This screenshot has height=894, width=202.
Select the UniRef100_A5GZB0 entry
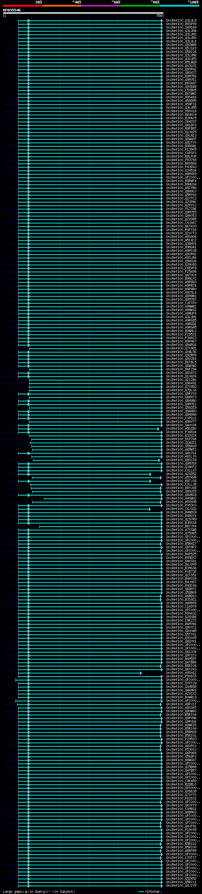click(181, 429)
